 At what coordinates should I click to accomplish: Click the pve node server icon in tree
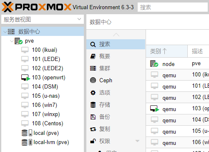pos(18,41)
